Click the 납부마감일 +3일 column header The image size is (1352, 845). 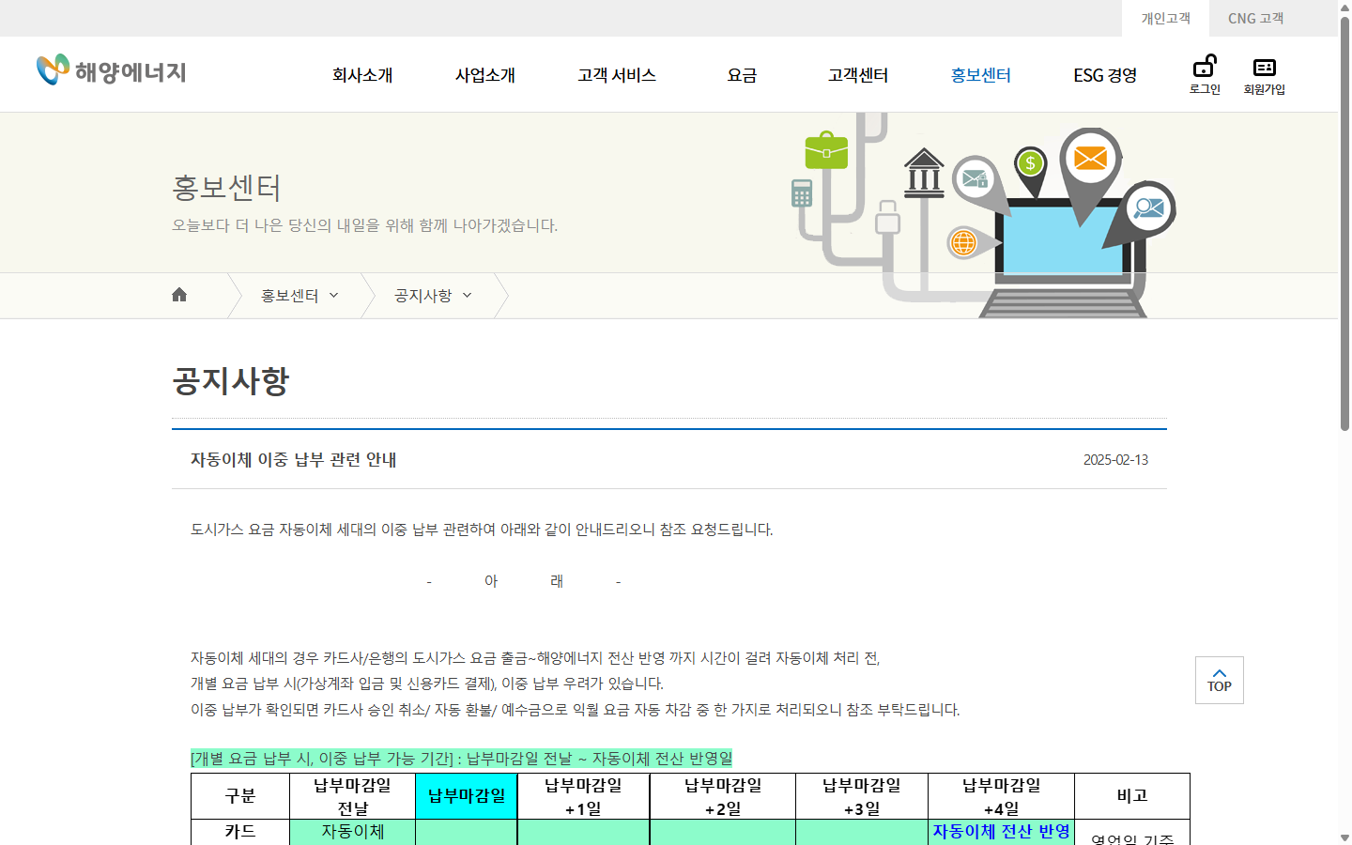862,796
